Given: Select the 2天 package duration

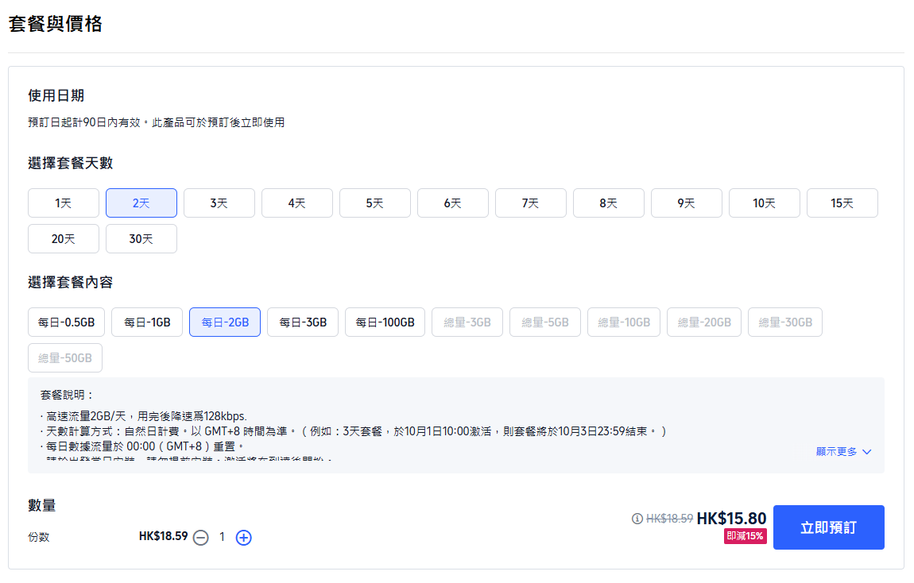Looking at the screenshot, I should [x=141, y=203].
